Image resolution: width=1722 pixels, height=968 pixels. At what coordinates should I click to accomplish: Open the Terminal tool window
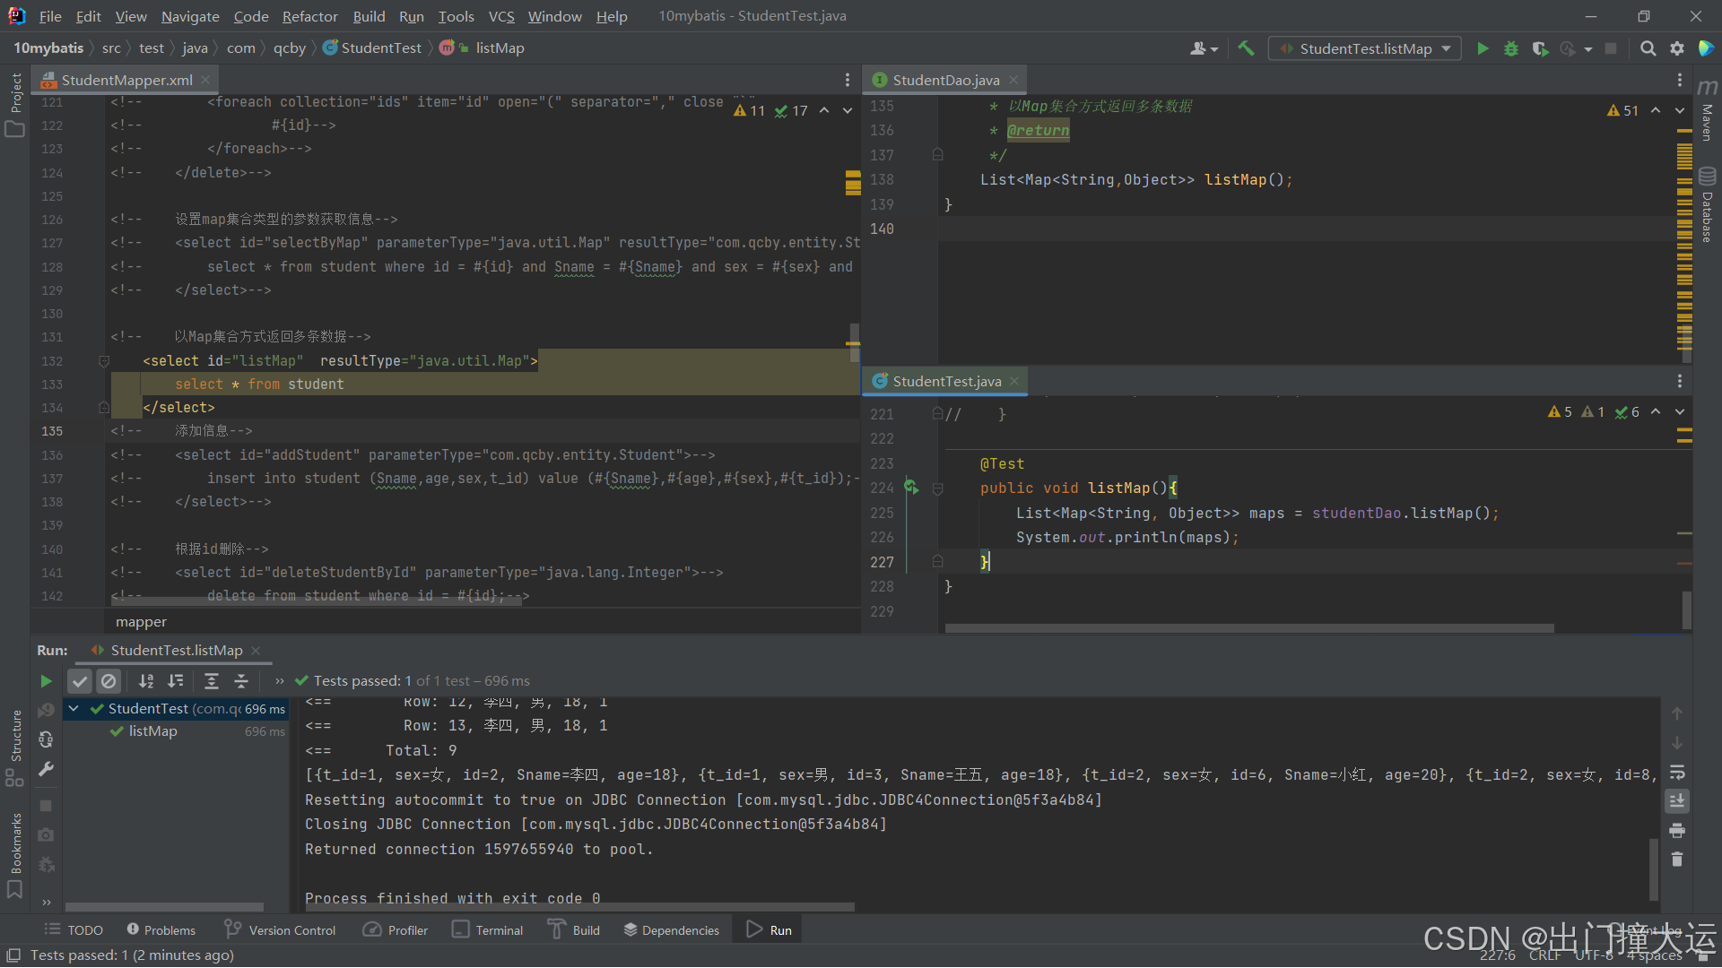[x=488, y=930]
